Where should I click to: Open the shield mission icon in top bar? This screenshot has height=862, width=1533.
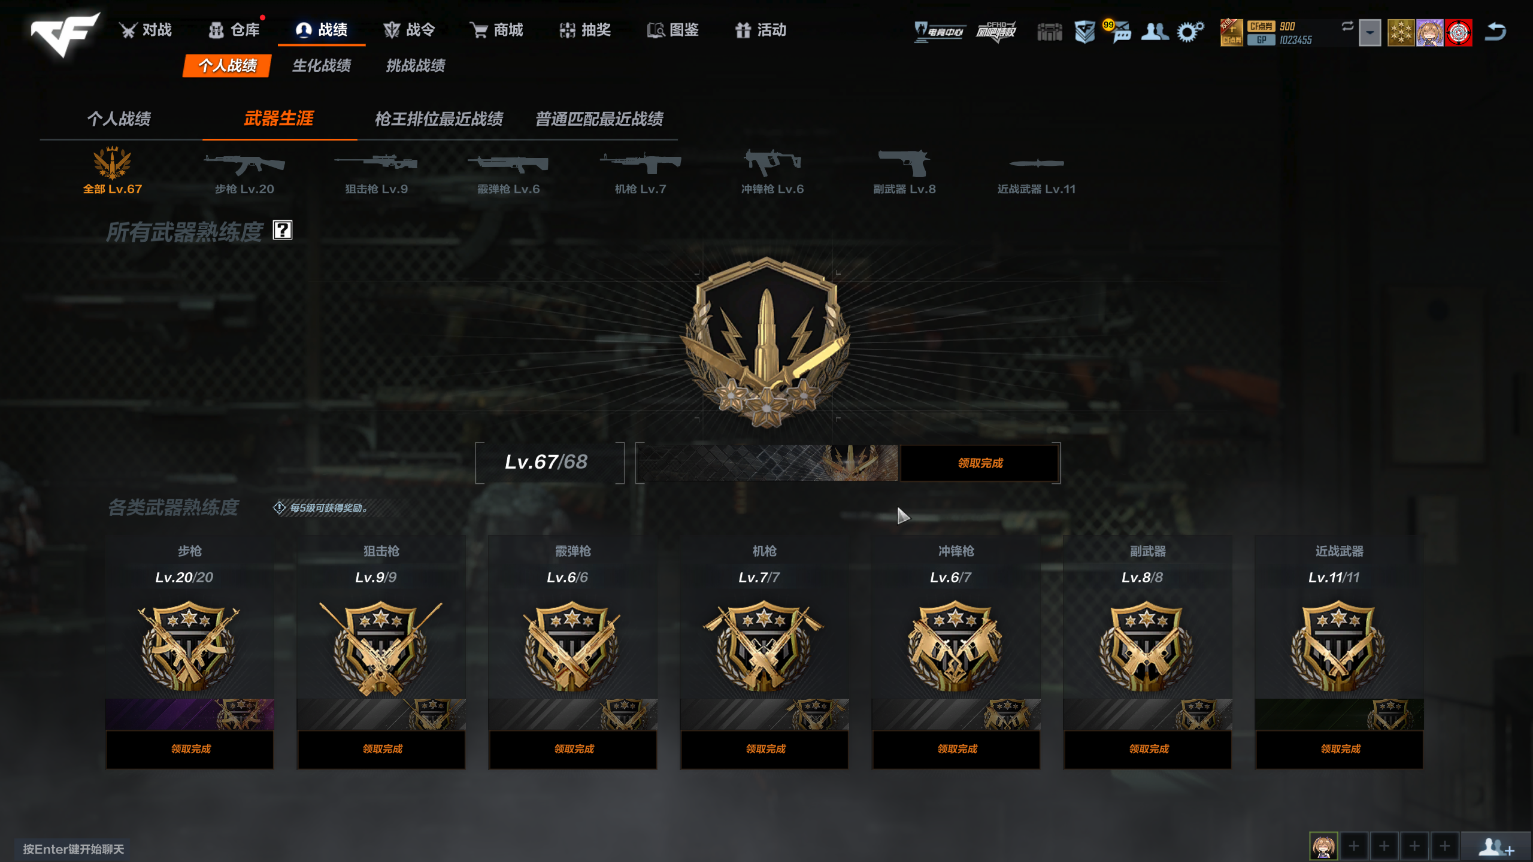point(1084,32)
